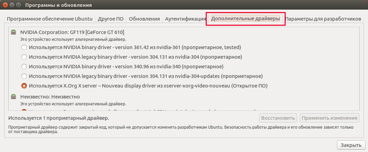Select NVIDIA binary driver version 361.42 (tested)
This screenshot has height=152, width=368.
coord(24,47)
